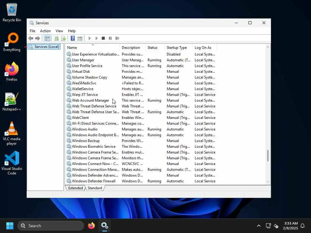
Task: Select the WebClient service
Action: 141,118
